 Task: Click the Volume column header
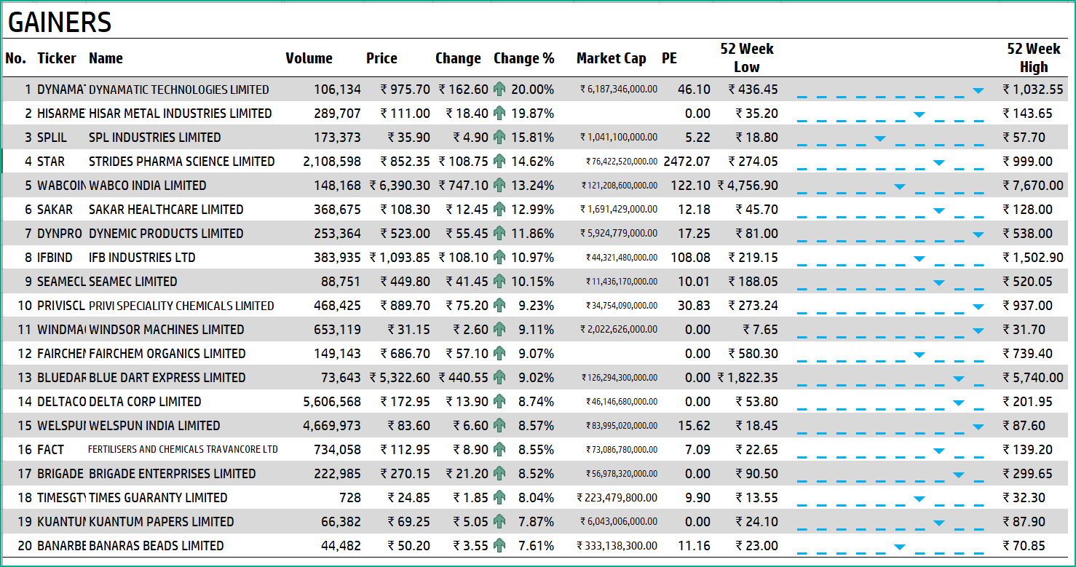309,58
